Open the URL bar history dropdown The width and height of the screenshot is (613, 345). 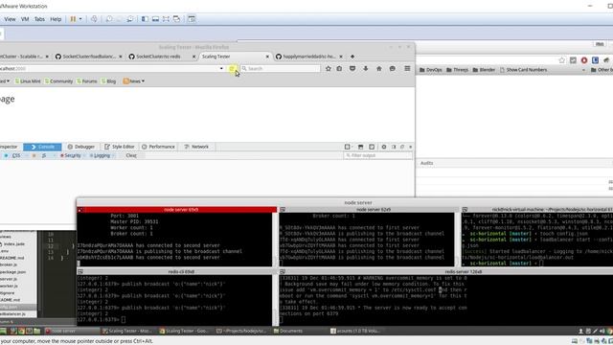(221, 68)
